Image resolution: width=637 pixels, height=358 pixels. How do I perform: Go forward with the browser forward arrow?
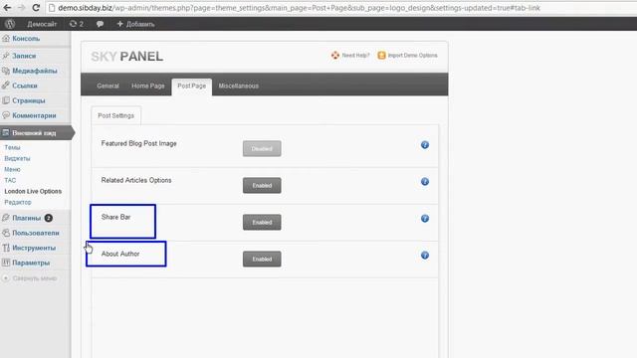(x=21, y=7)
